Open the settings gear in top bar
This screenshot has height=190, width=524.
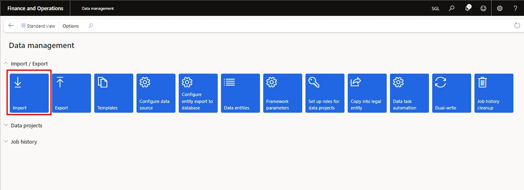[x=500, y=8]
